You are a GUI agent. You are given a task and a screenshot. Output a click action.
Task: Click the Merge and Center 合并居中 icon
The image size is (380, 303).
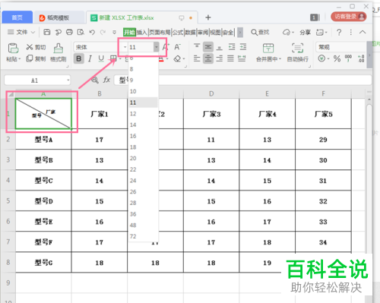268,48
